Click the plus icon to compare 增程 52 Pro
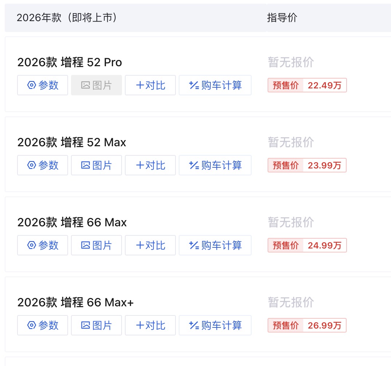 140,85
